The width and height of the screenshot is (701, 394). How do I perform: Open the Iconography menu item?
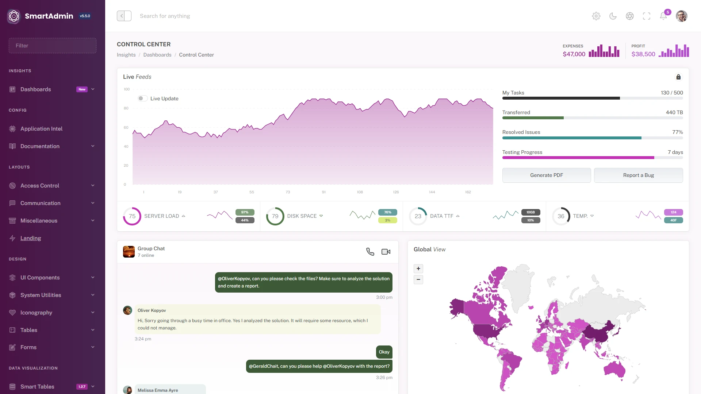coord(53,313)
